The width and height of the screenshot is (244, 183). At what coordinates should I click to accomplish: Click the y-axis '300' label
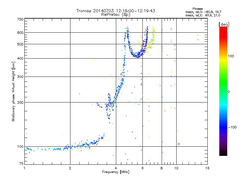tap(20, 77)
